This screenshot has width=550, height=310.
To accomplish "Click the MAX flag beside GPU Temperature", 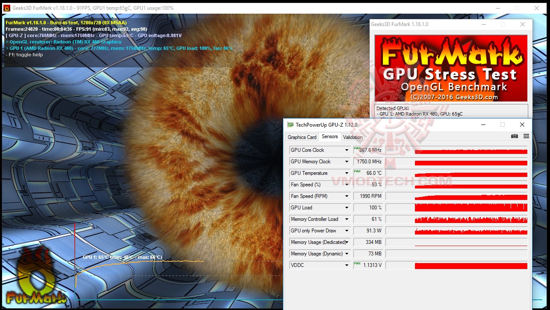I will pyautogui.click(x=357, y=171).
